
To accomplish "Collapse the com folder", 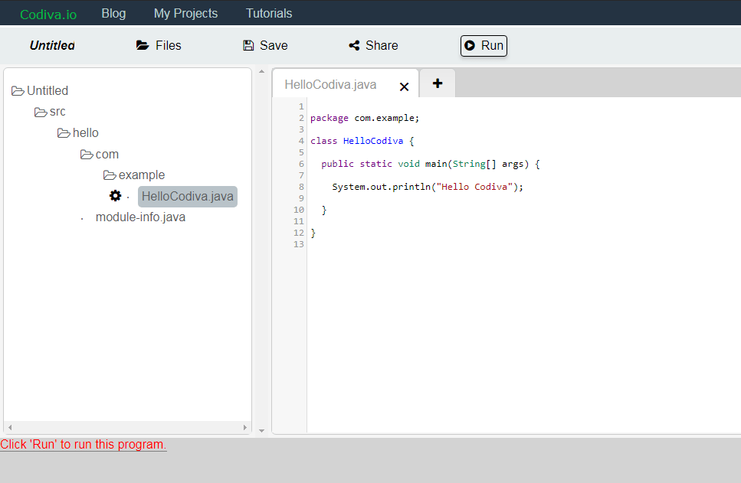I will coord(87,155).
